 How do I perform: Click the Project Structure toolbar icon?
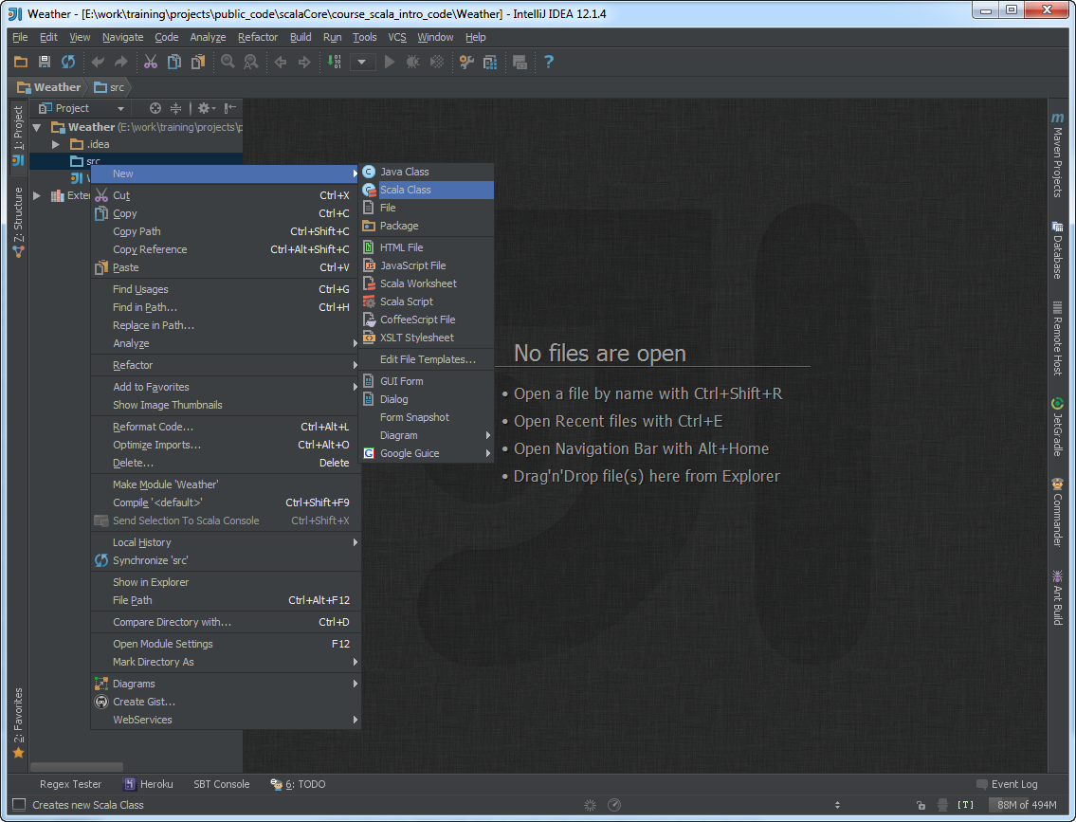click(x=490, y=62)
